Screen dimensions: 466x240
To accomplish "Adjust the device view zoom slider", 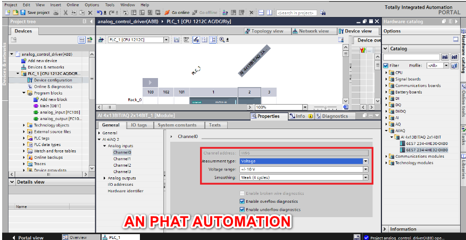I will tap(324, 107).
